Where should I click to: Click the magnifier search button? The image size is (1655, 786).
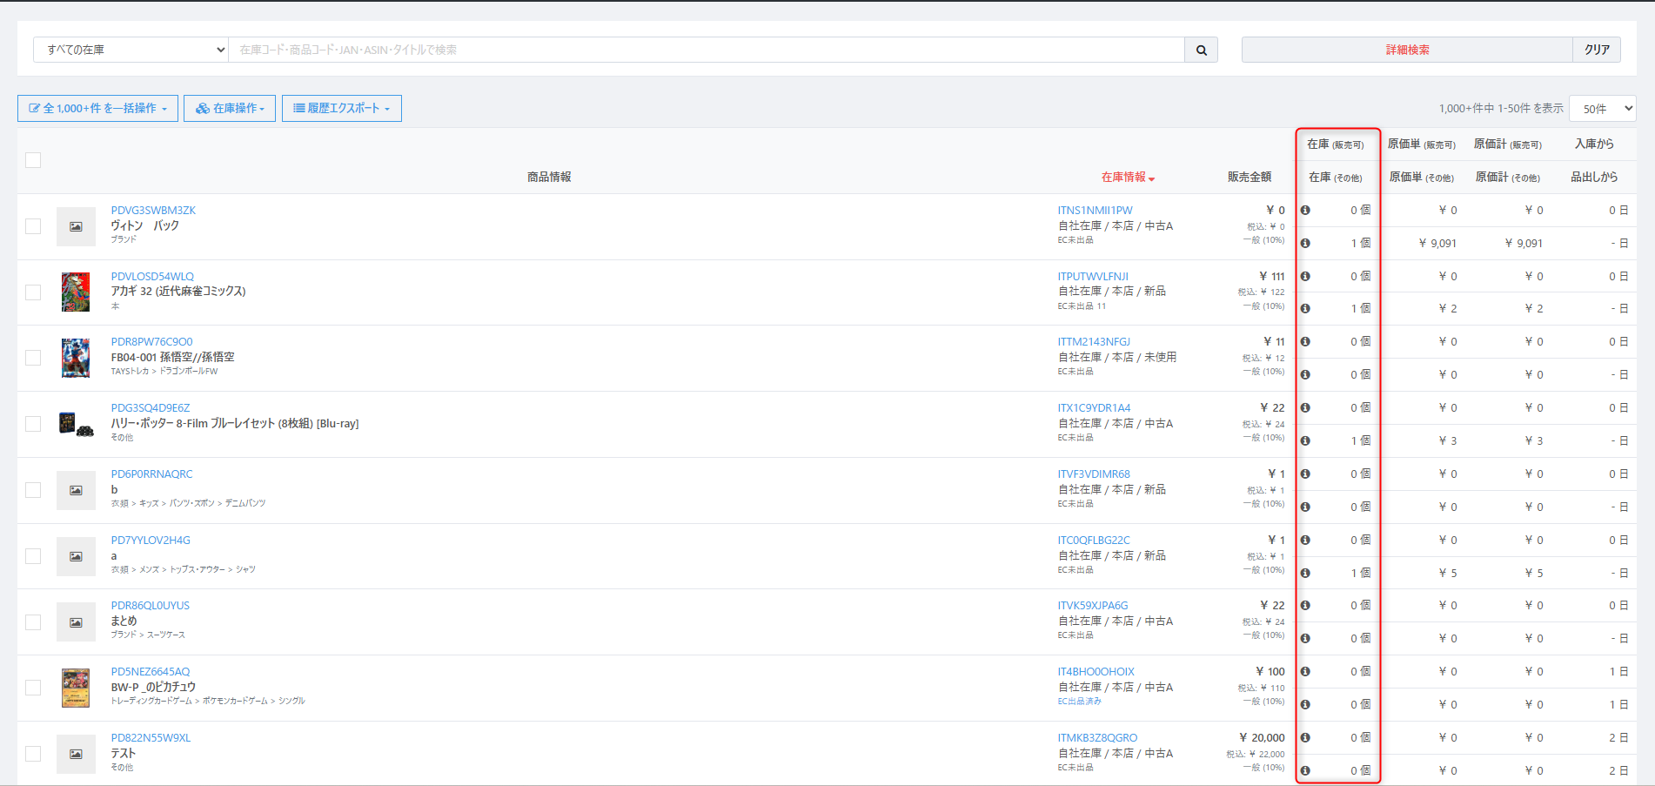click(1201, 50)
